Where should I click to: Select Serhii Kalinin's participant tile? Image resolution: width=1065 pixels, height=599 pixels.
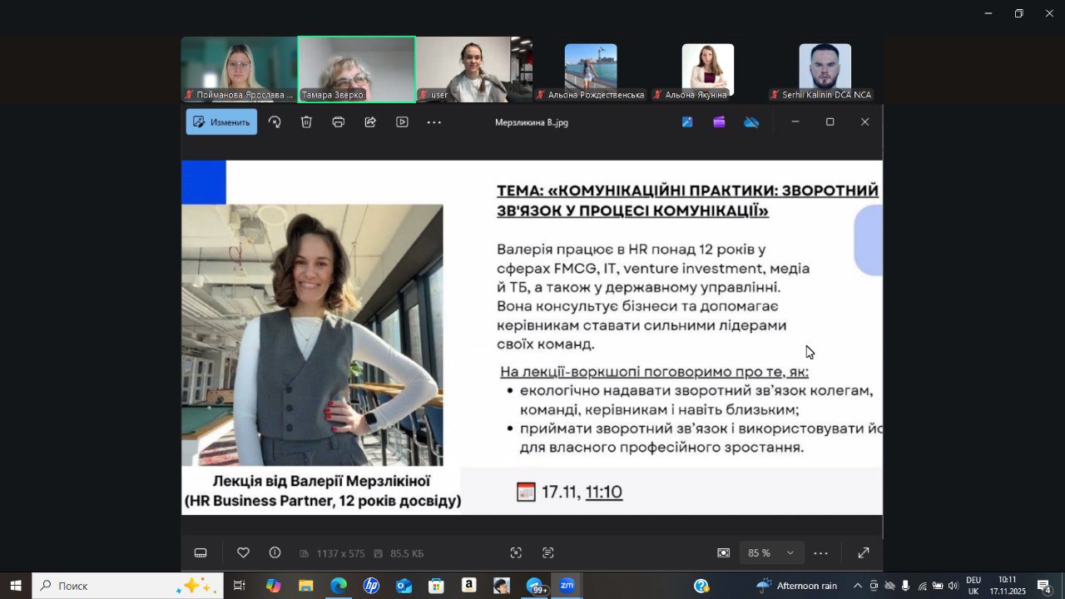pyautogui.click(x=825, y=68)
